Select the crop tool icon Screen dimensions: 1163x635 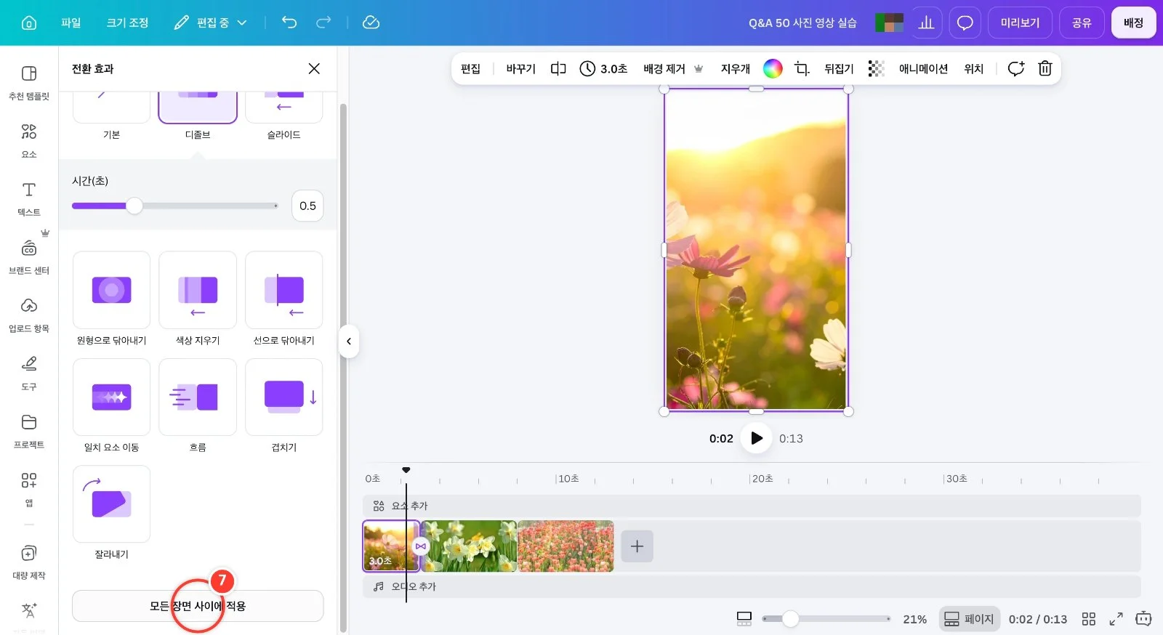coord(802,68)
